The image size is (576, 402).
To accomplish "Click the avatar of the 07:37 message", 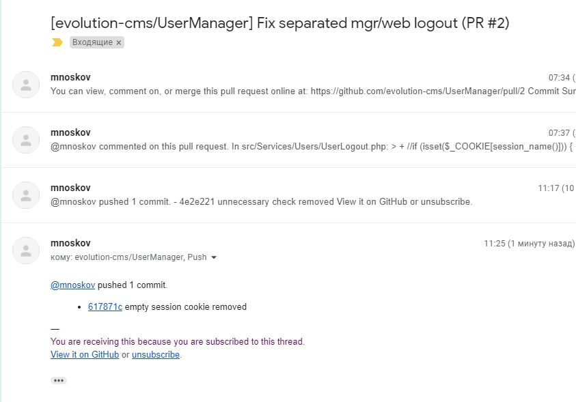I will point(26,140).
